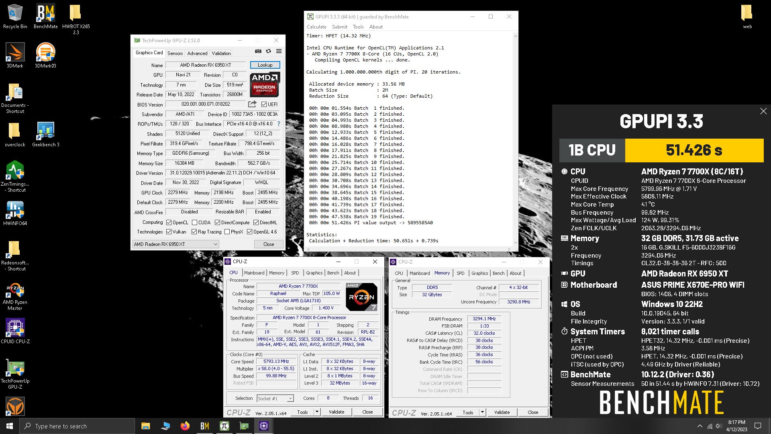
Task: Open GPUPI Submit menu
Action: (x=340, y=27)
